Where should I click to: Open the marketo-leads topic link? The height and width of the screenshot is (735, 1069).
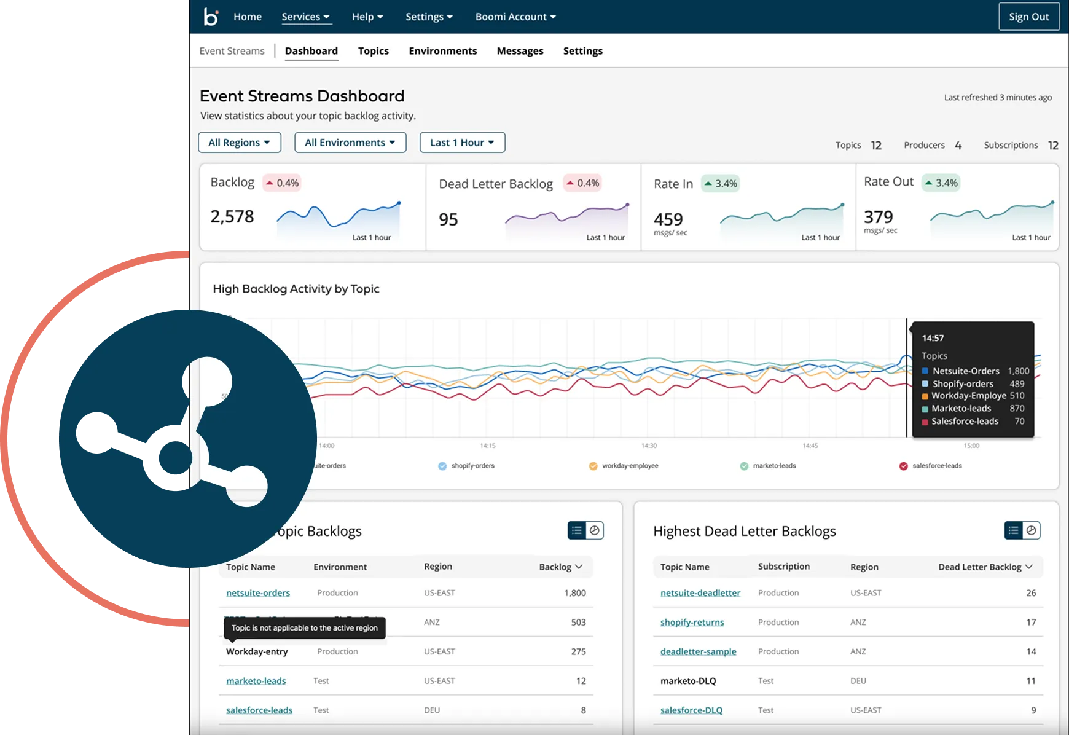[x=256, y=681]
